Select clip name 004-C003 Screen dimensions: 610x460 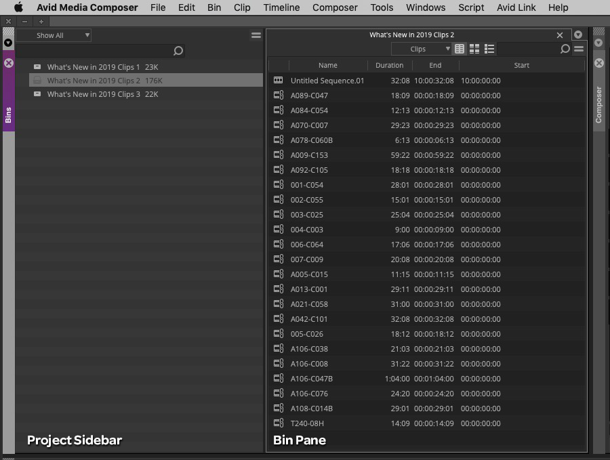[306, 230]
